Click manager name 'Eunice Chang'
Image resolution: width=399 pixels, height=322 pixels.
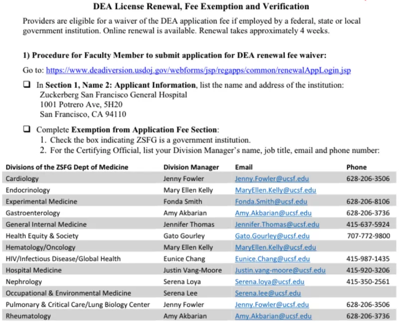[184, 259]
